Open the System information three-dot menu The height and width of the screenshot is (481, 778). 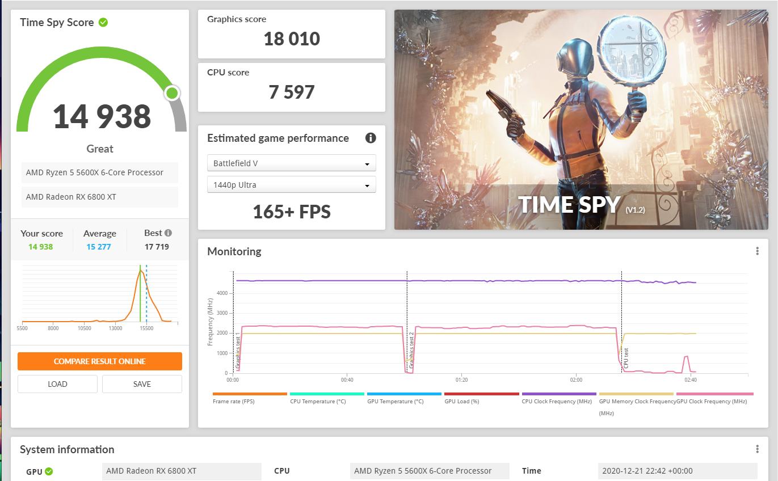click(757, 448)
